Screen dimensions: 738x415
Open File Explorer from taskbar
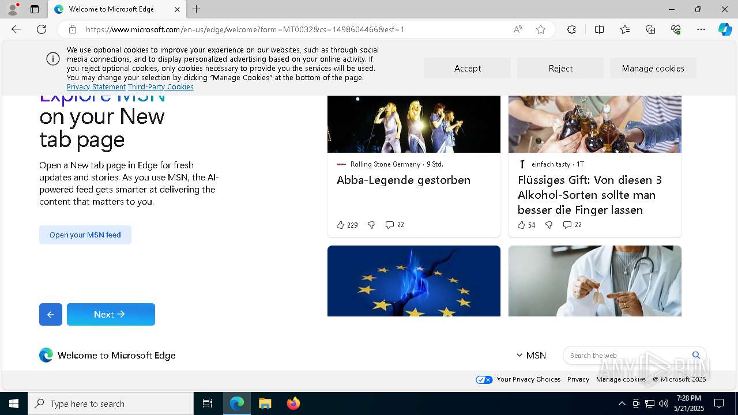(265, 403)
